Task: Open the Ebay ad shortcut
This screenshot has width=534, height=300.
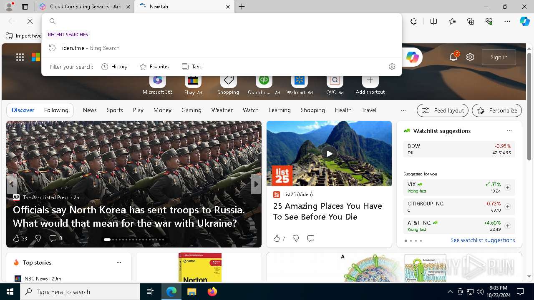Action: [x=193, y=85]
